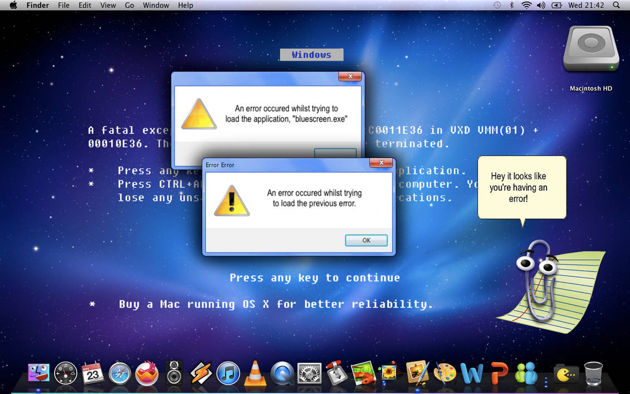Open the Window menu

tap(156, 5)
